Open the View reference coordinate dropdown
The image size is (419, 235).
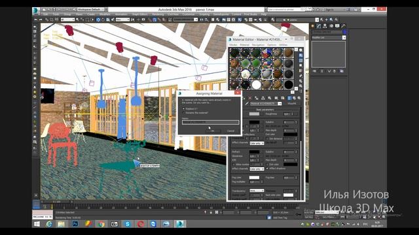pos(122,20)
